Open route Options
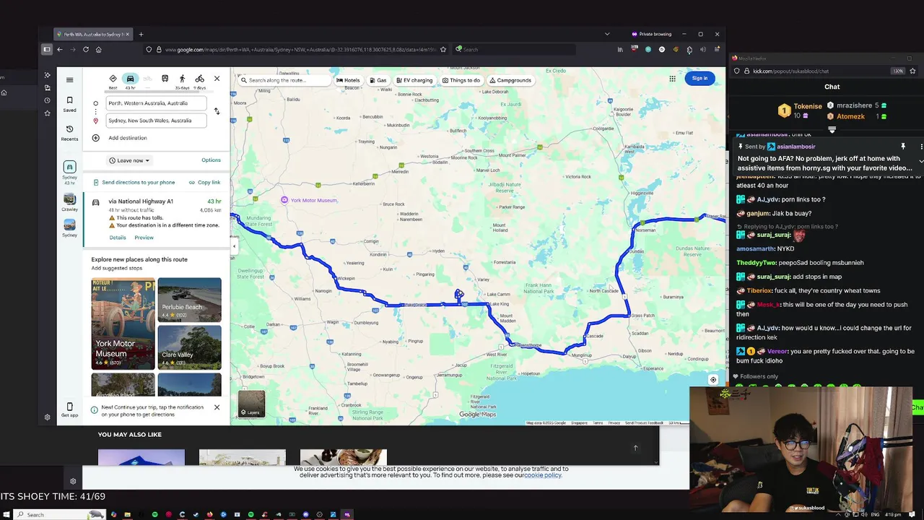 pos(211,160)
